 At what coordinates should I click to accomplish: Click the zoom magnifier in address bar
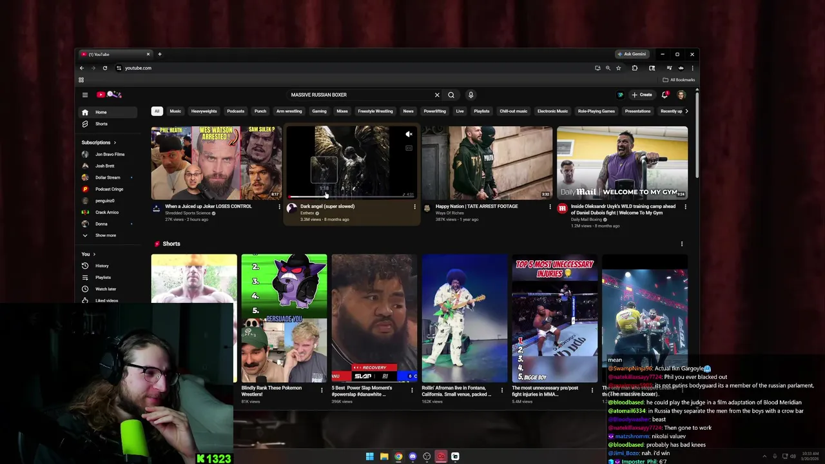608,68
